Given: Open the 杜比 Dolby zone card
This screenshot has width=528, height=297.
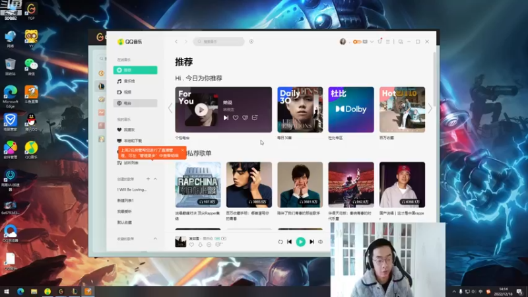Looking at the screenshot, I should [x=351, y=110].
